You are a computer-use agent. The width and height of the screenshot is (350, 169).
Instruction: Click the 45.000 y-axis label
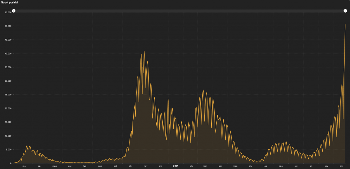(8, 40)
